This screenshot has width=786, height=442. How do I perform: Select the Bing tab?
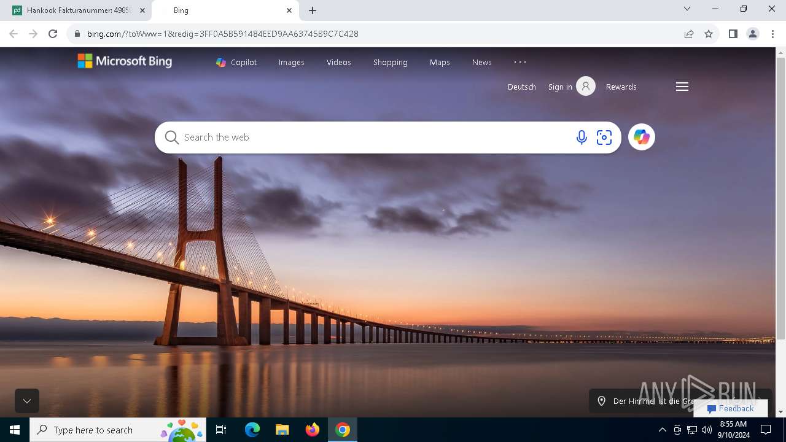coord(225,10)
